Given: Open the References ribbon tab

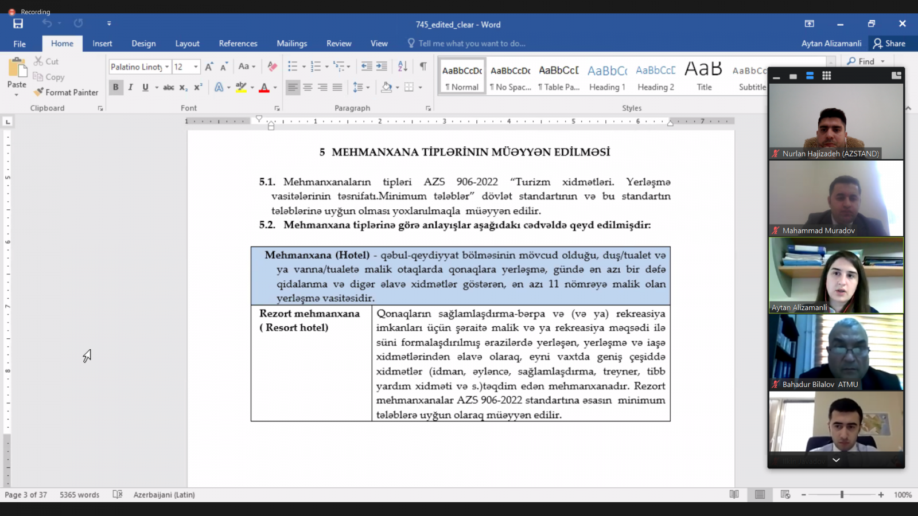Looking at the screenshot, I should [238, 44].
